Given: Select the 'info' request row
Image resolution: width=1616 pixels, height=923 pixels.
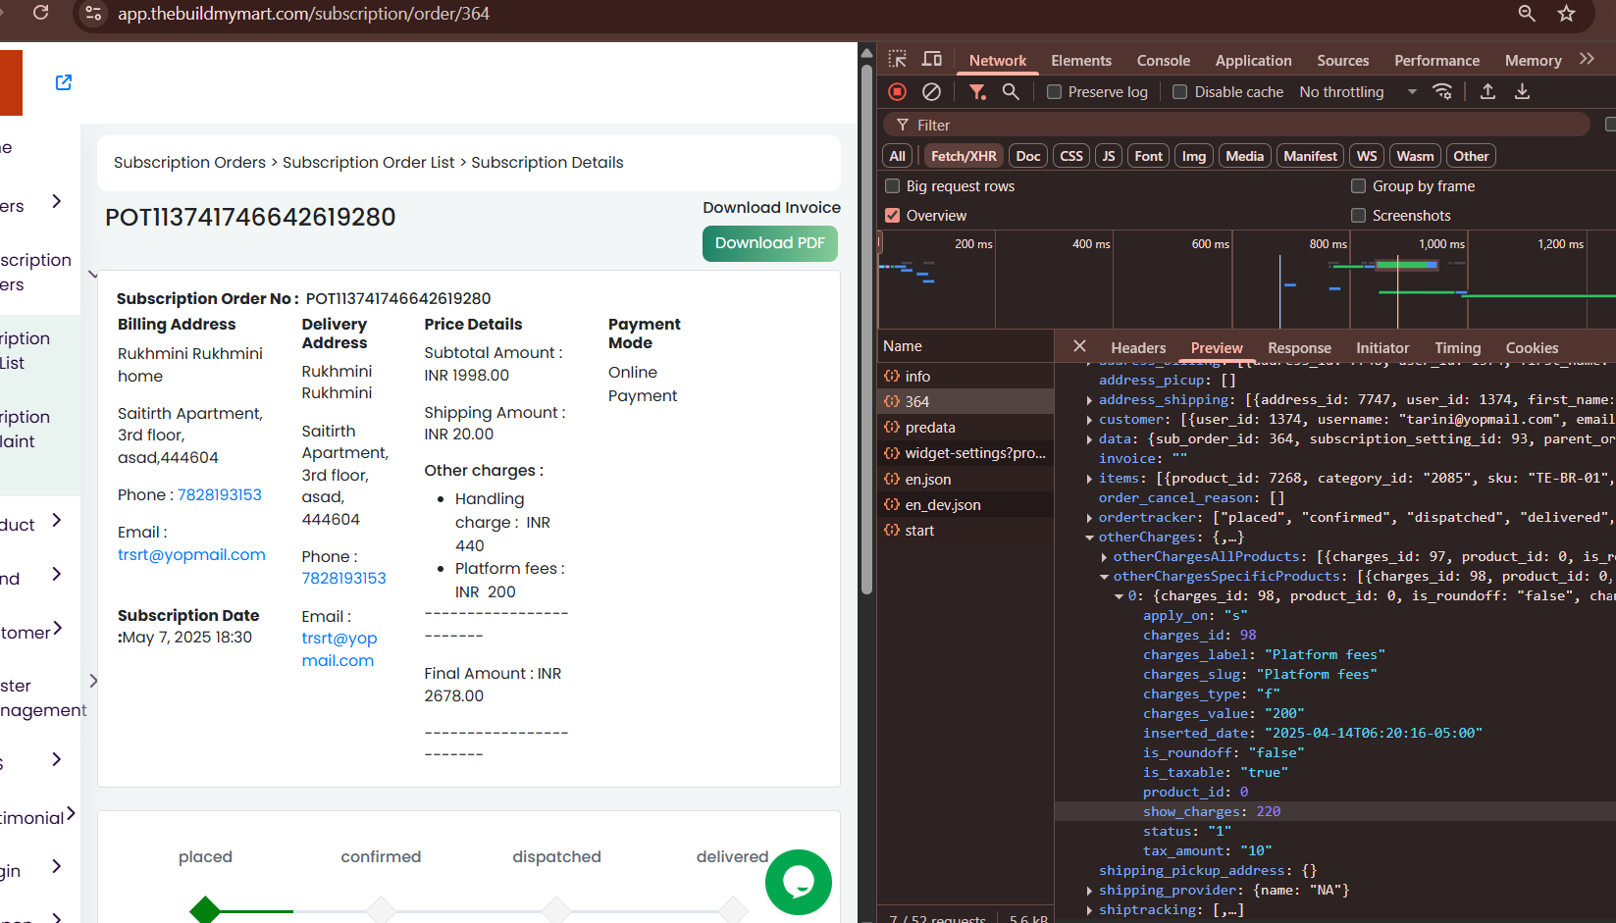Looking at the screenshot, I should pyautogui.click(x=965, y=376).
